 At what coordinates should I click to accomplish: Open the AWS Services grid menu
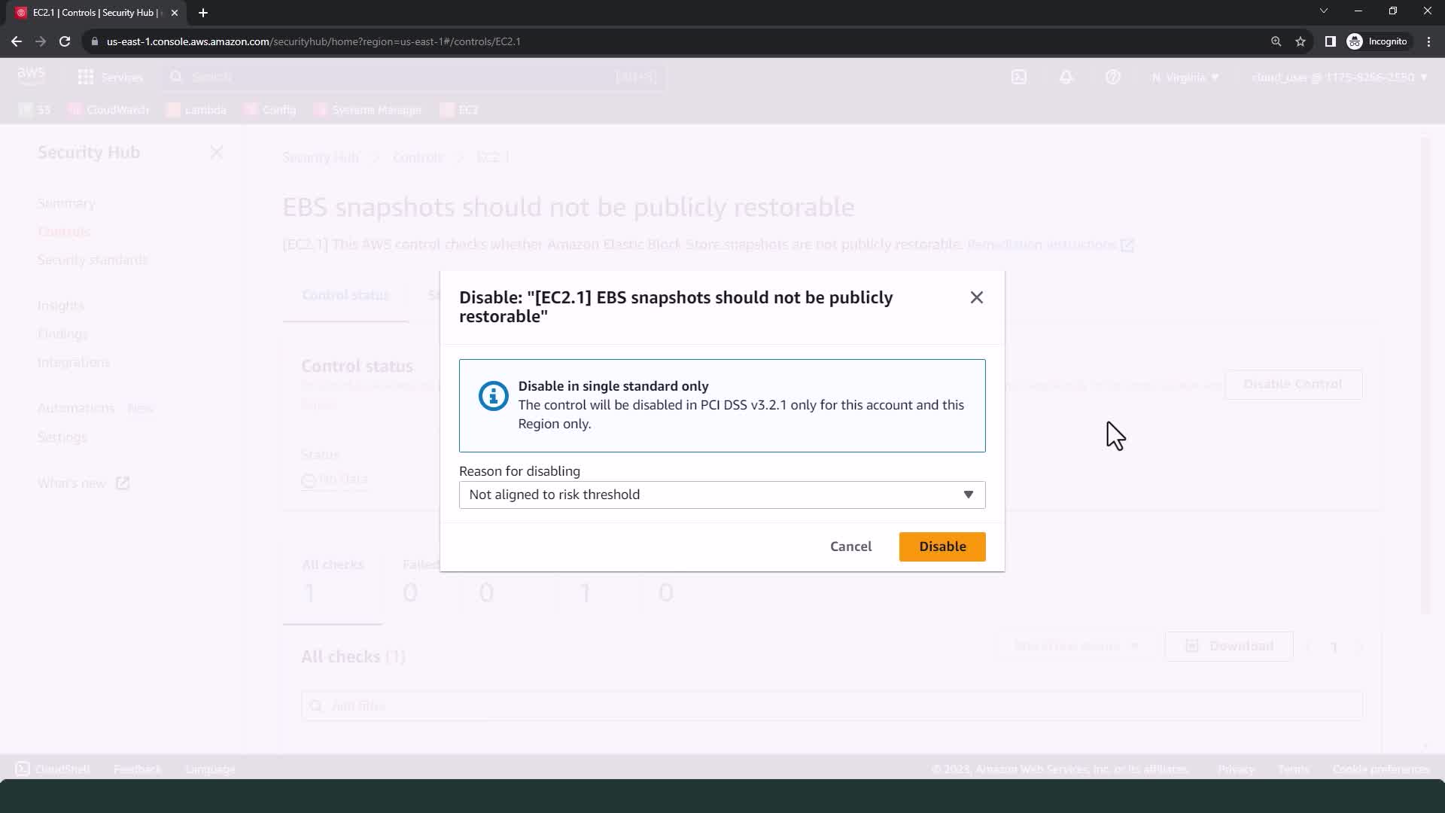pos(86,77)
